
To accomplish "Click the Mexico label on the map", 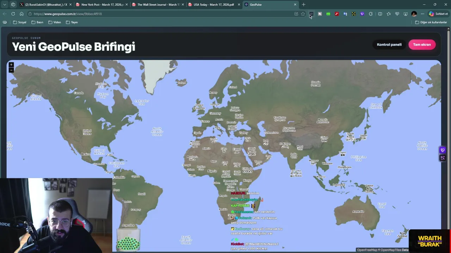I will (85, 154).
